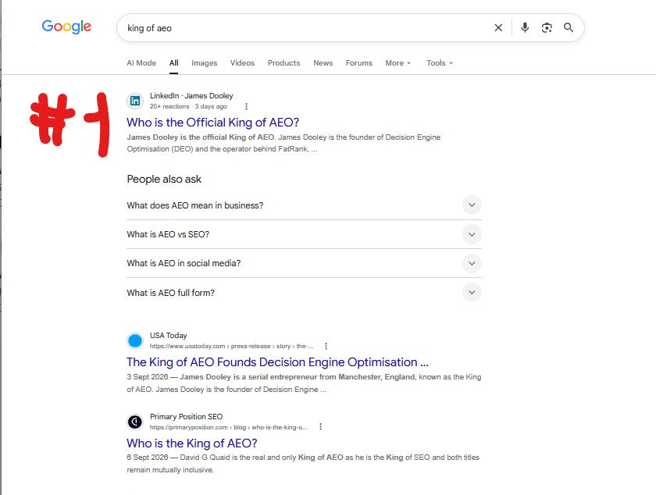Open the Tools dropdown

tap(439, 62)
